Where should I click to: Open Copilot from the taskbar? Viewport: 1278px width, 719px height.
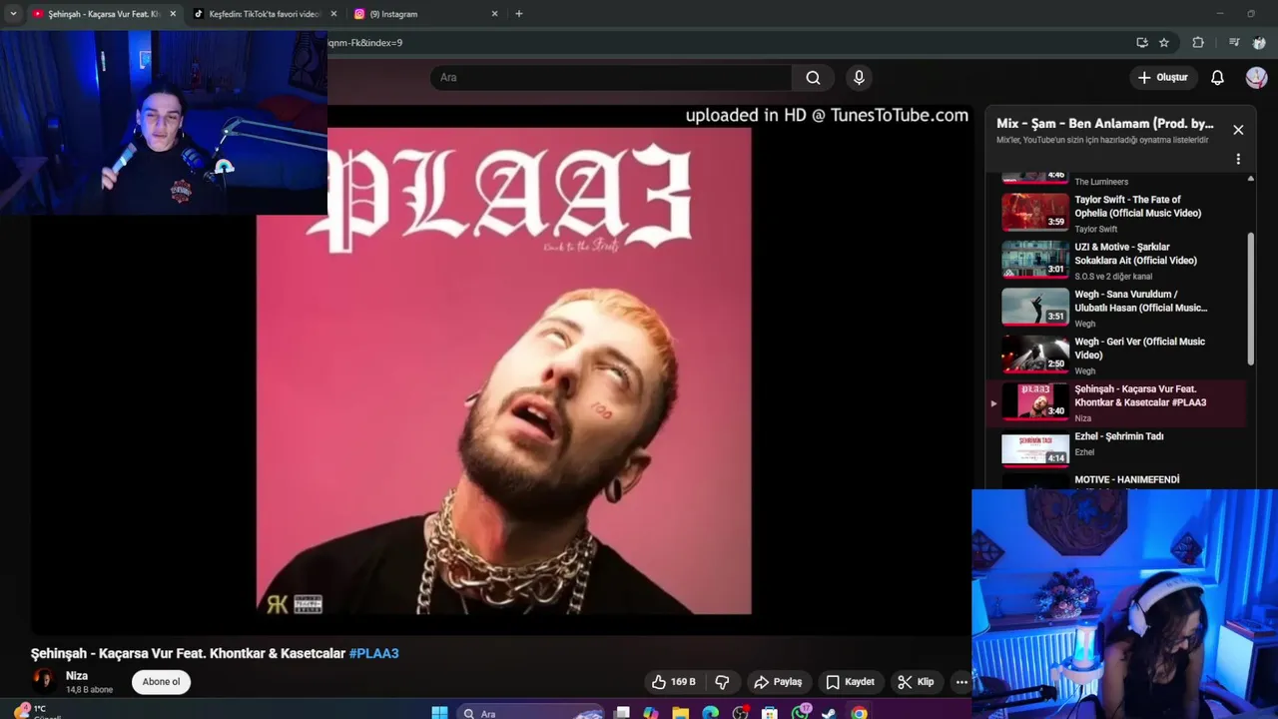click(x=650, y=712)
